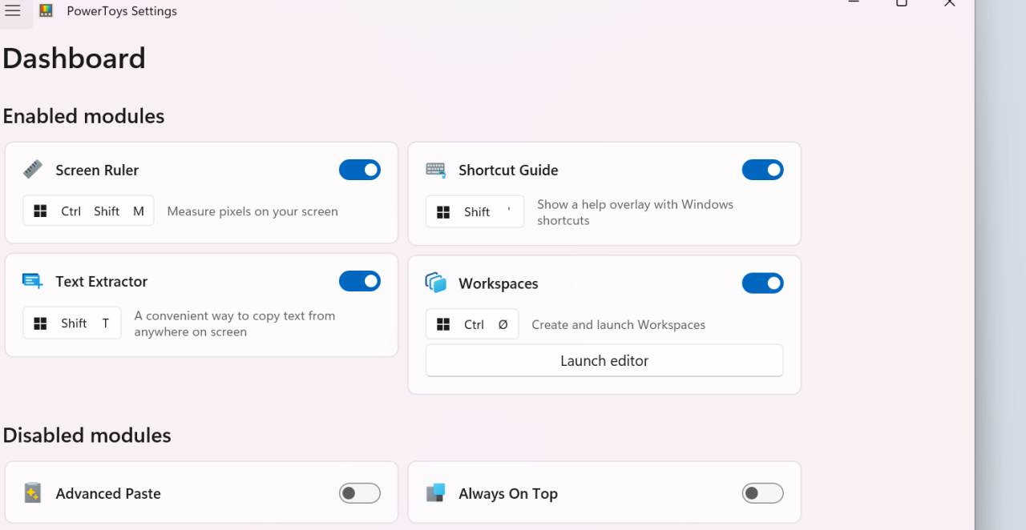Click the PowerToys app logo icon
This screenshot has width=1026, height=530.
pos(46,11)
